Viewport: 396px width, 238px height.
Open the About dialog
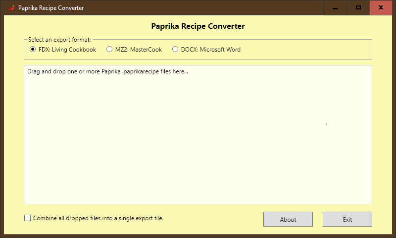click(288, 219)
